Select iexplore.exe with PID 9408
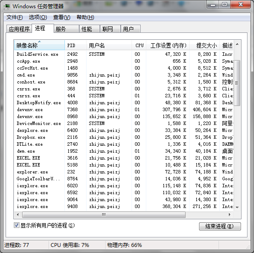254x253 pixels. pyautogui.click(x=124, y=206)
